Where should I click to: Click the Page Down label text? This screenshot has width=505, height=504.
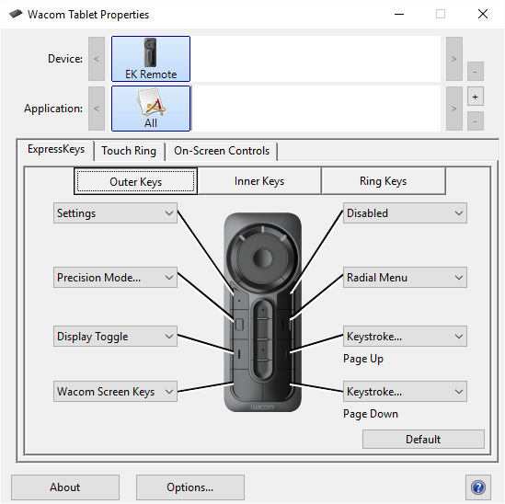371,414
